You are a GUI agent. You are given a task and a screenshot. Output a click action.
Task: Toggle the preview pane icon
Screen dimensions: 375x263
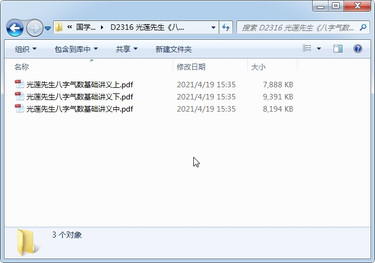click(337, 49)
